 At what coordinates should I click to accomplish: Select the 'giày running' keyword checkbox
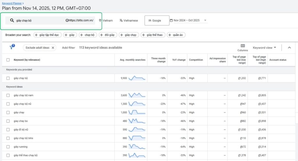(x=8, y=147)
